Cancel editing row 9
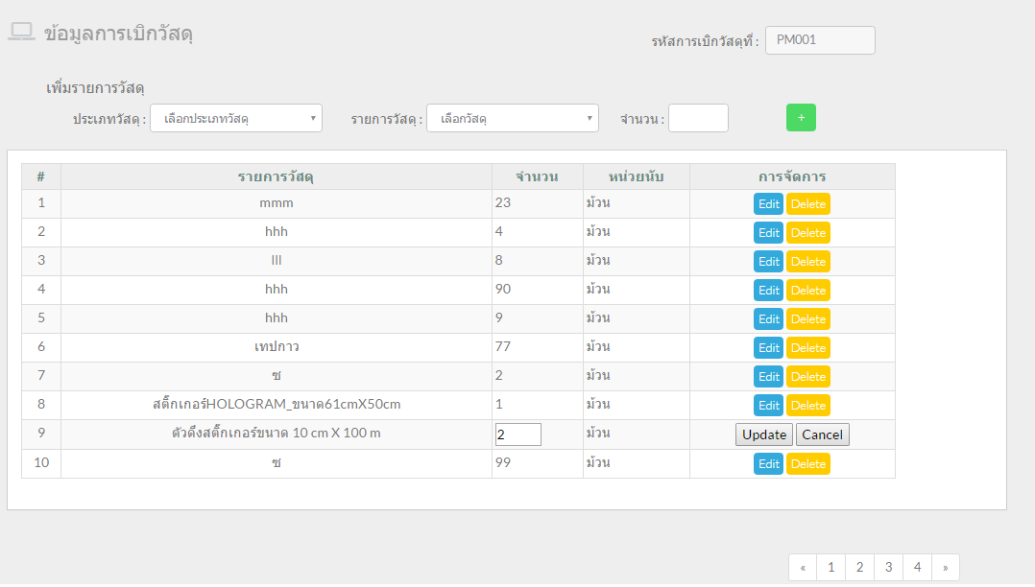 coord(822,434)
